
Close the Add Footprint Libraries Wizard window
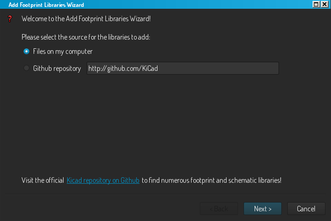[x=325, y=4]
